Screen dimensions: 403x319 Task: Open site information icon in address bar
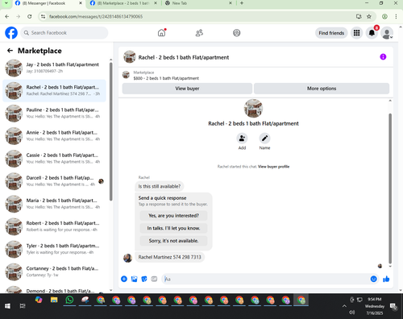pyautogui.click(x=43, y=17)
